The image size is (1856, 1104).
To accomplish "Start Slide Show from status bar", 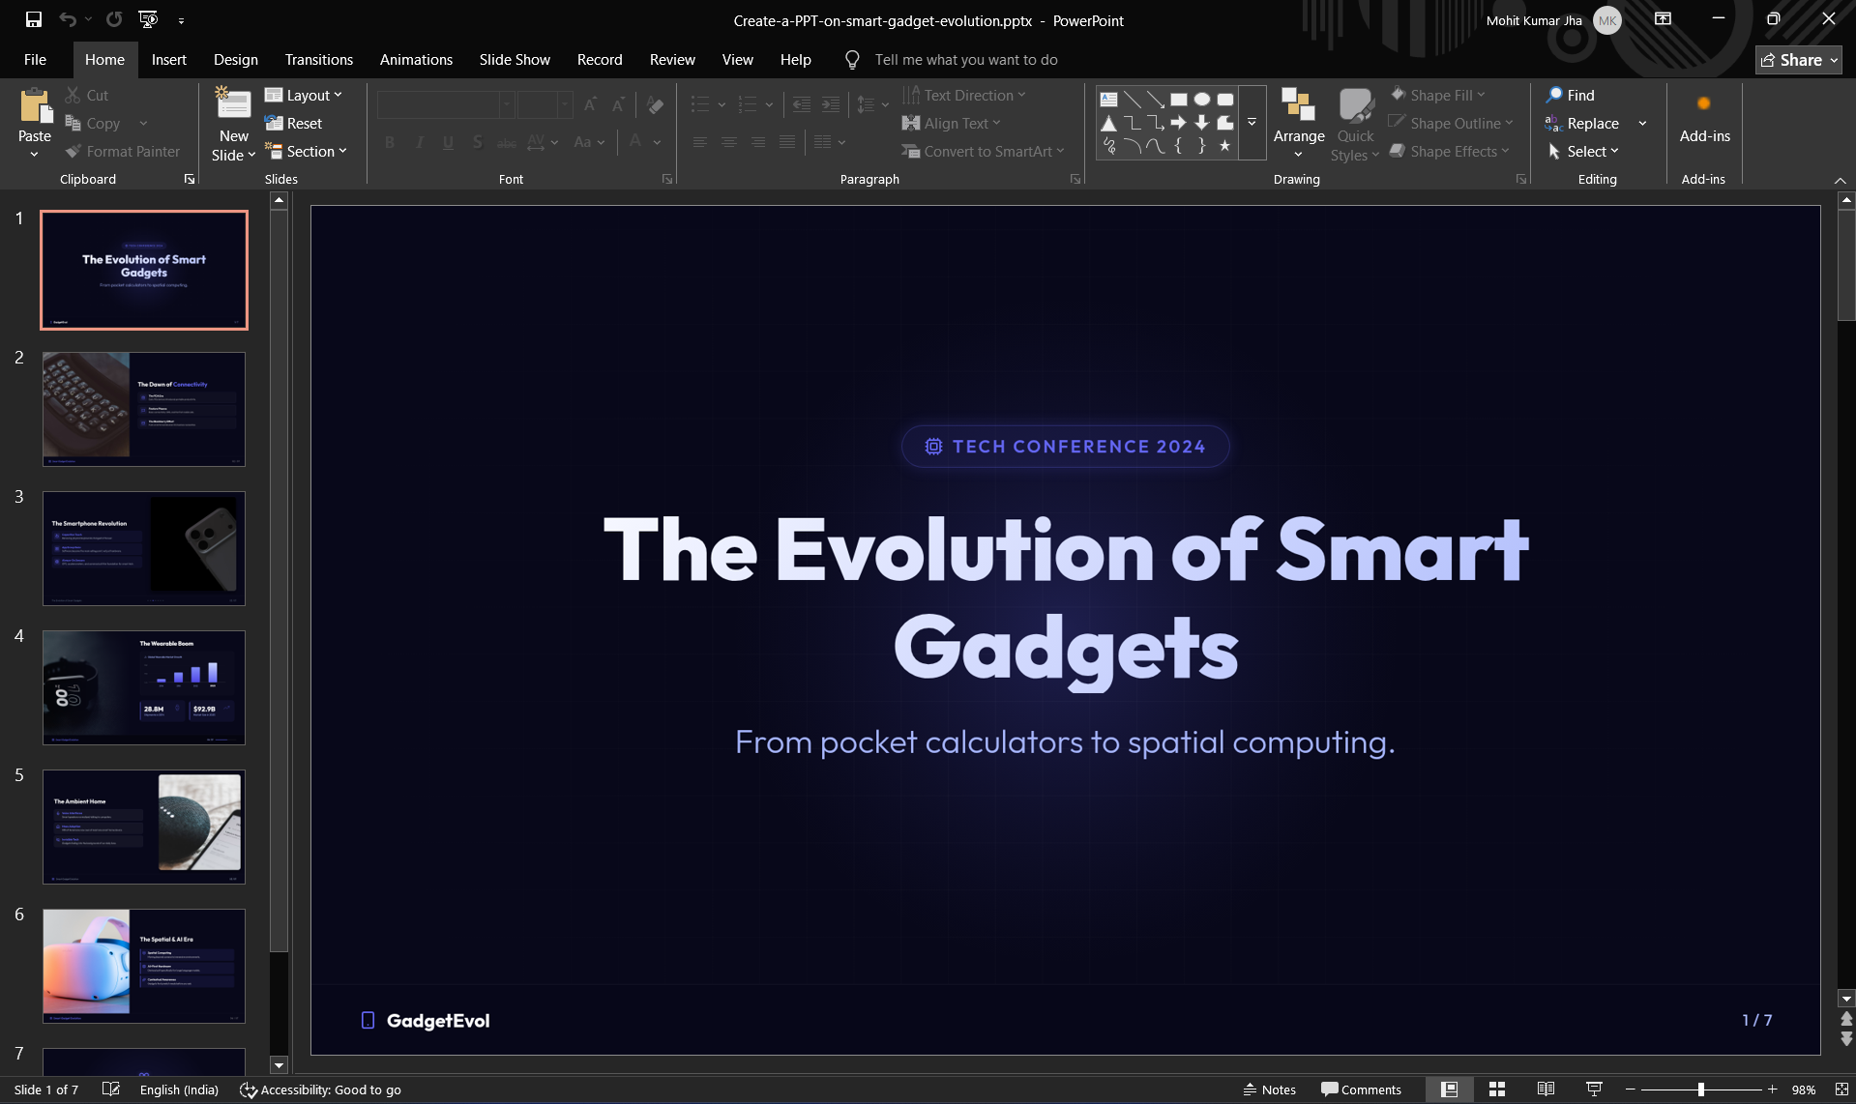I will tap(1594, 1089).
